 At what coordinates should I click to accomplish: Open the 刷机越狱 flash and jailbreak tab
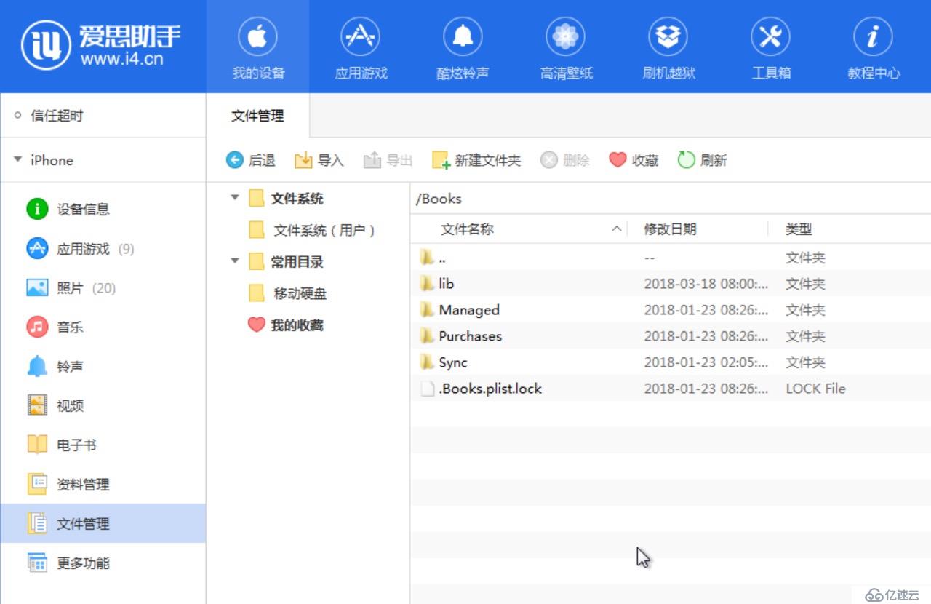668,48
